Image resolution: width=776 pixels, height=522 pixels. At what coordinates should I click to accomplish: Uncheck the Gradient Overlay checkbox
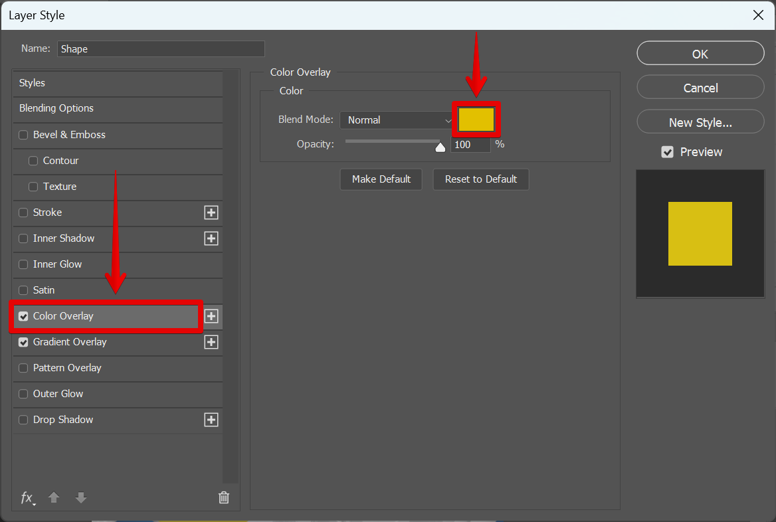[x=23, y=342]
